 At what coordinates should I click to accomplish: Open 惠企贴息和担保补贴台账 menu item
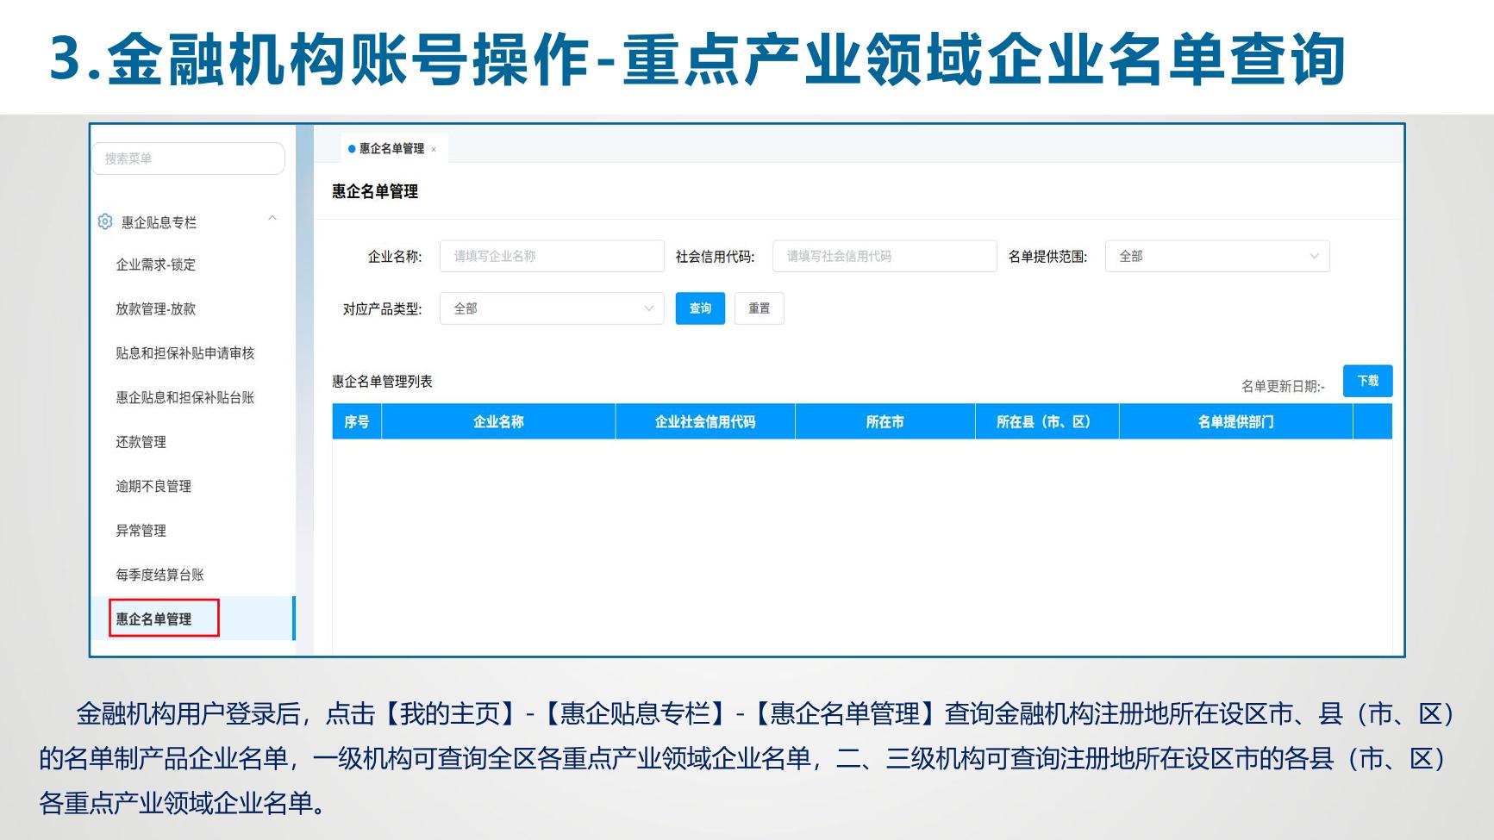185,397
